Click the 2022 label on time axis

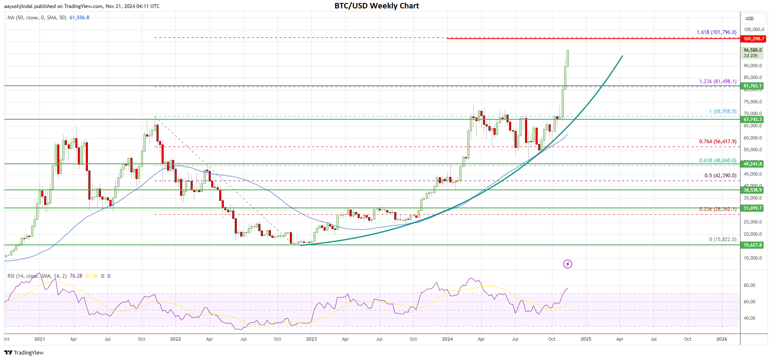click(175, 339)
